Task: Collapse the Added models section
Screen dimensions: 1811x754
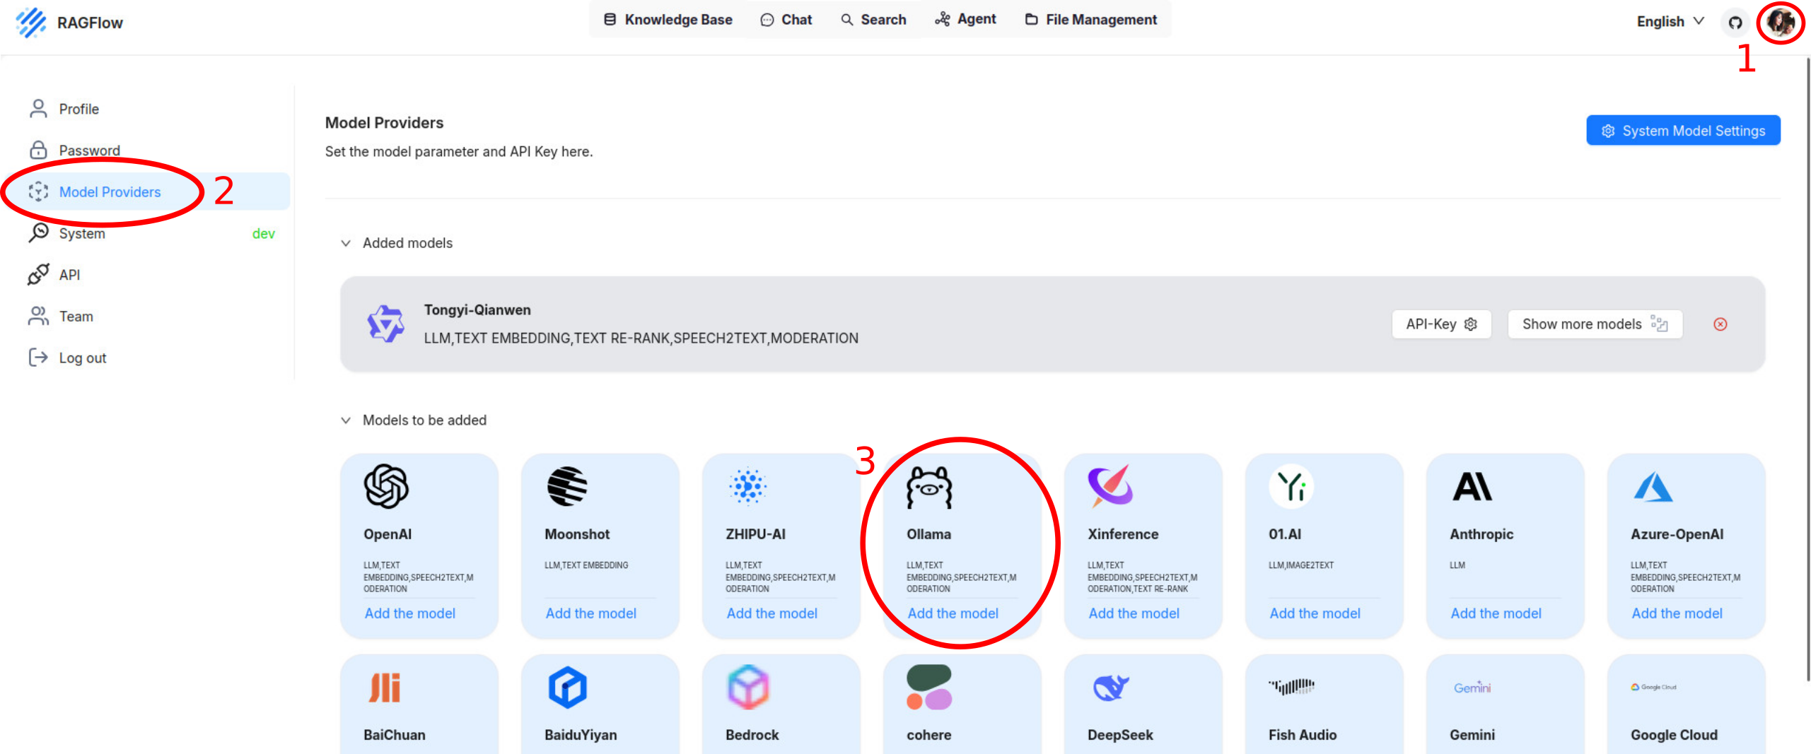Action: point(346,243)
